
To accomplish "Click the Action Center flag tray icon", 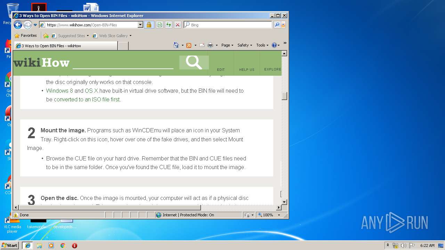I will (x=412, y=245).
